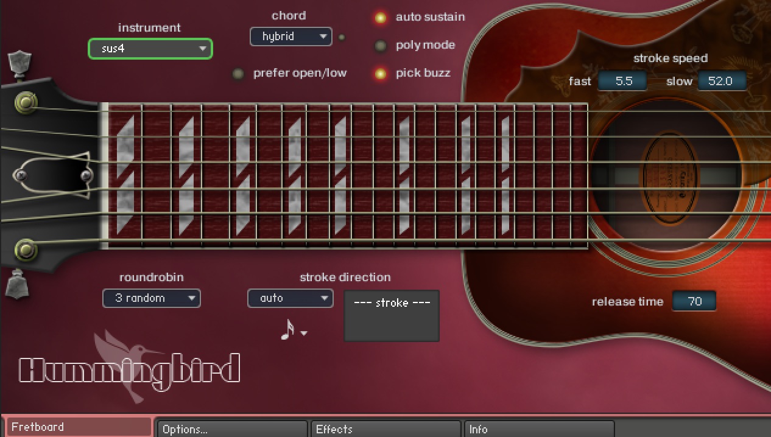Open the chord dropdown set to hybrid
Viewport: 771px width, 437px height.
tap(291, 37)
